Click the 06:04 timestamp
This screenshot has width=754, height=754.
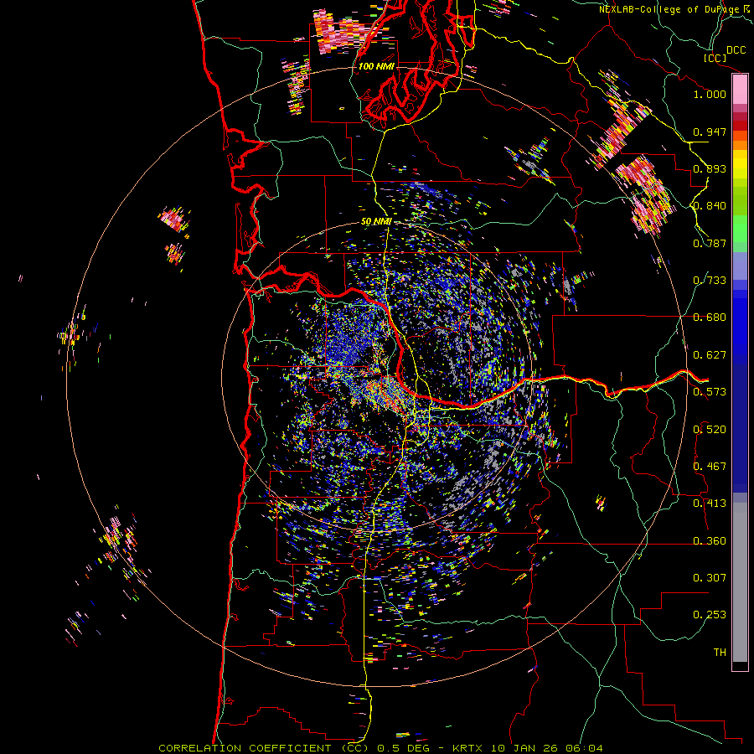click(586, 748)
